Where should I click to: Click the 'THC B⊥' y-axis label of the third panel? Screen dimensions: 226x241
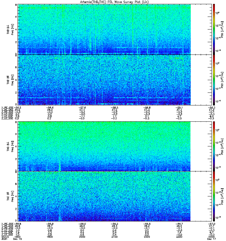click(8, 146)
